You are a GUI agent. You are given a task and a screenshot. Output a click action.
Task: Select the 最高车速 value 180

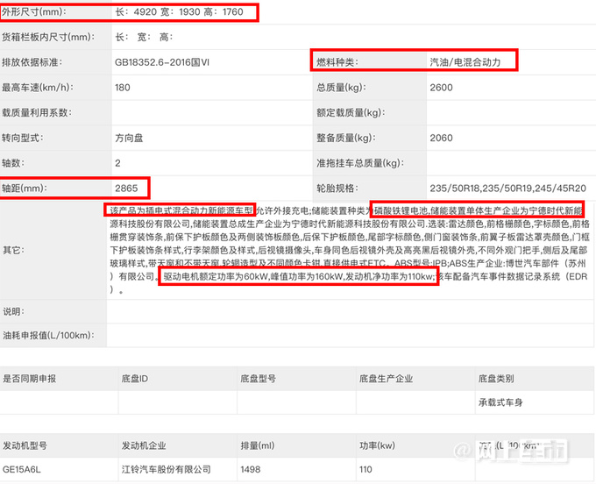click(x=122, y=88)
